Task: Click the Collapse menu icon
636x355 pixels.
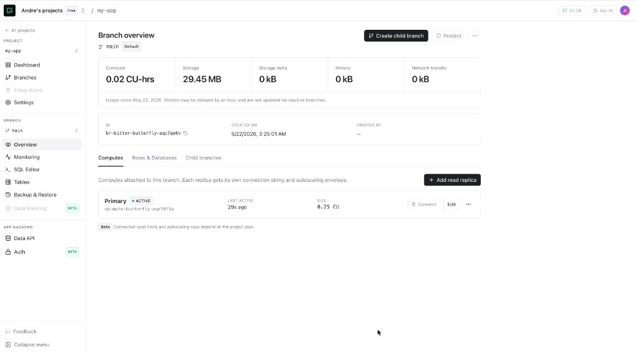Action: coord(8,345)
